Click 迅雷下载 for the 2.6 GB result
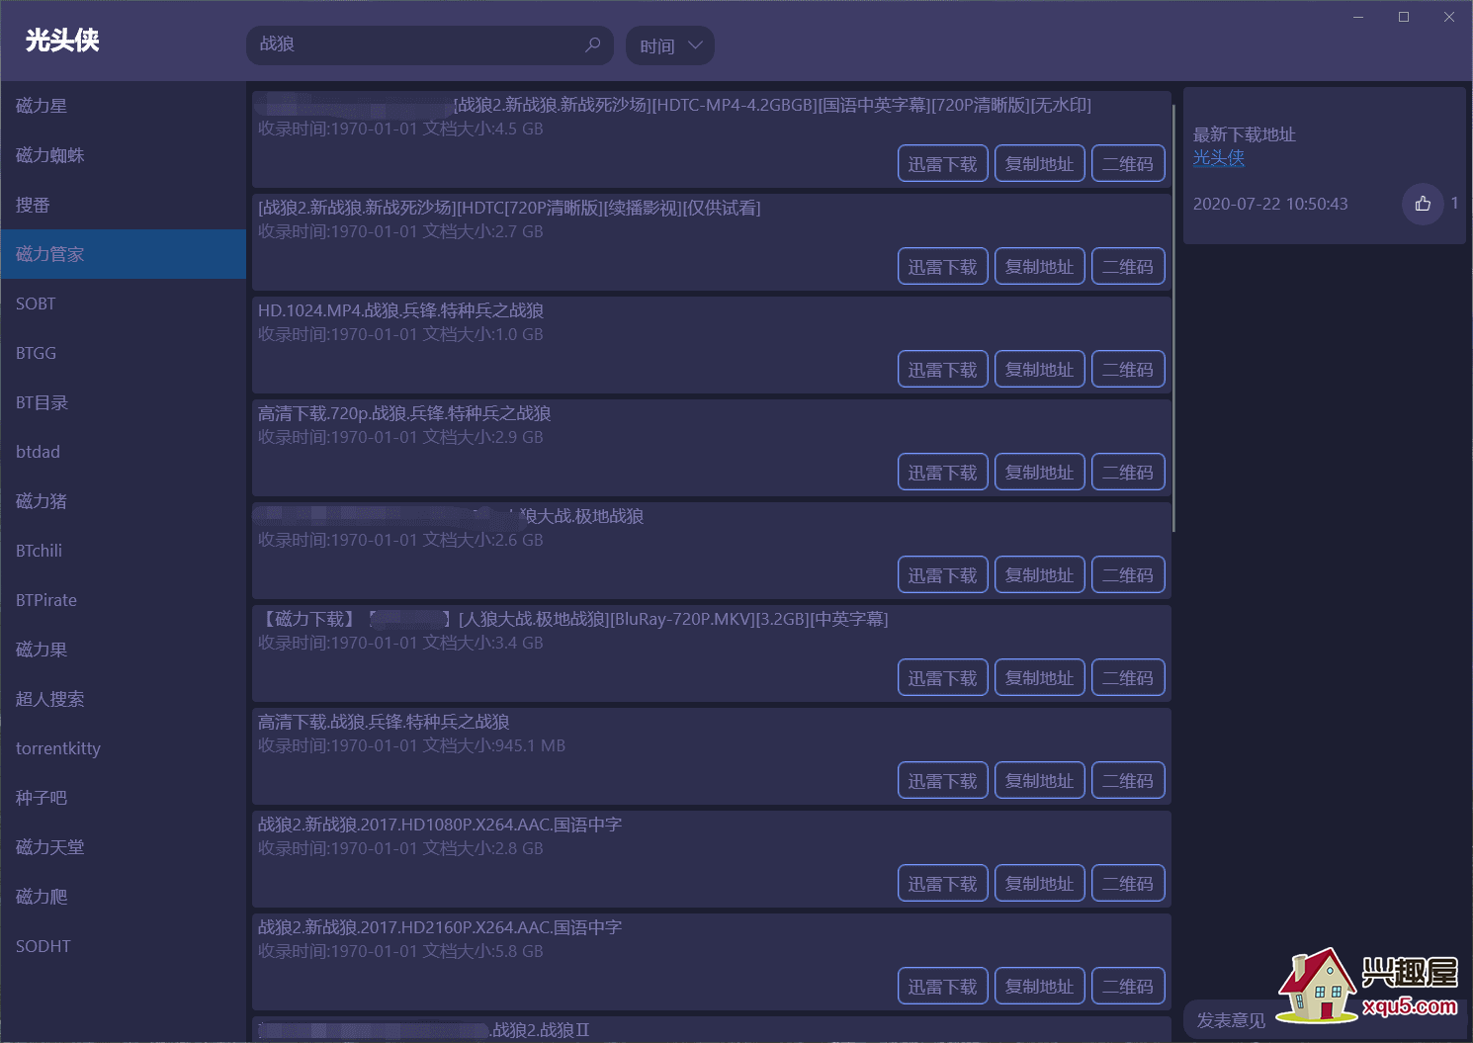The image size is (1473, 1043). click(942, 575)
